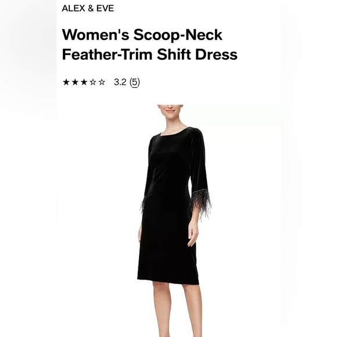Viewport: 337px width, 337px height.
Task: Click the Feather-Trim Shift Dress title line
Action: (x=149, y=54)
